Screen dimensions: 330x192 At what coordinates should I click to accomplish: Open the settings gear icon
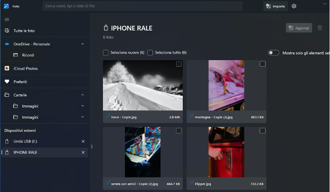point(294,6)
